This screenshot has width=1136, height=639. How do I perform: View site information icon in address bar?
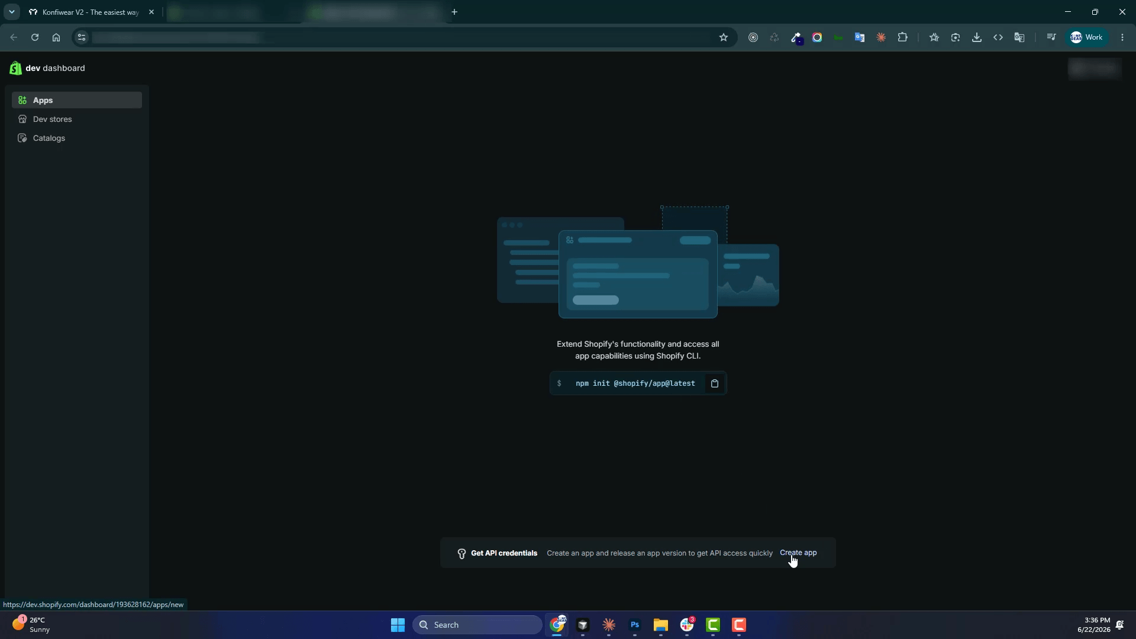tap(82, 37)
